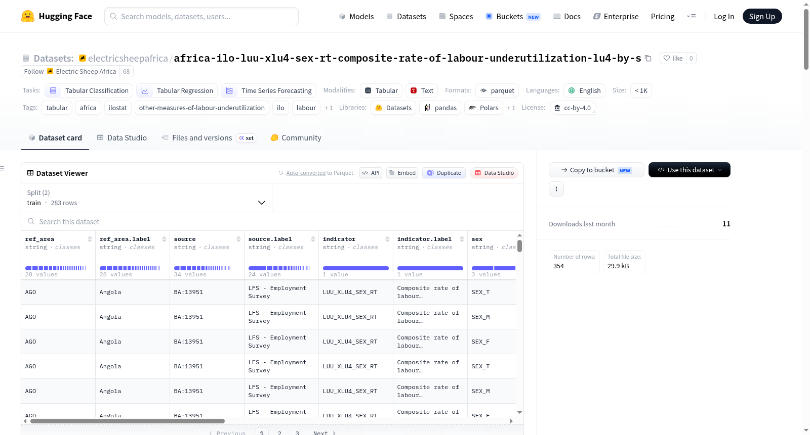Switch to the Data Studio tab
810x435 pixels.
tap(122, 137)
